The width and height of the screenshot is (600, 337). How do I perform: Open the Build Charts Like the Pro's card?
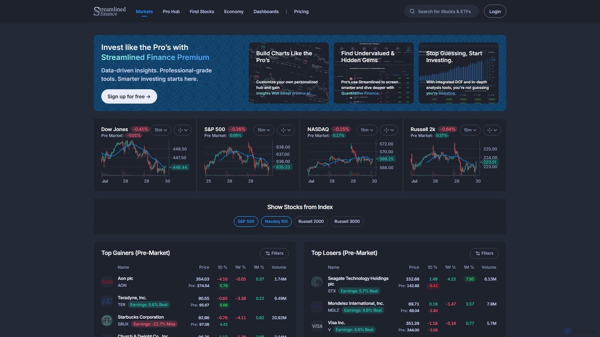(289, 73)
